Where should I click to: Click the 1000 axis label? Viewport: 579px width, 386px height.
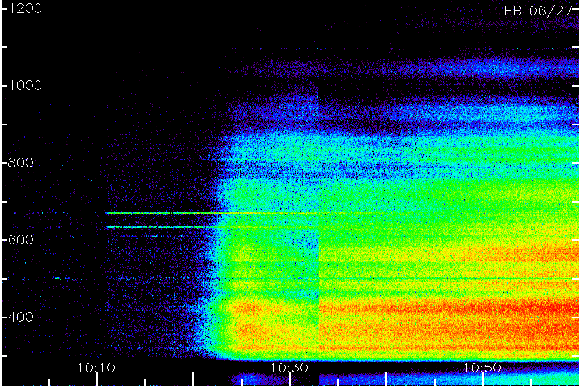[x=24, y=86]
